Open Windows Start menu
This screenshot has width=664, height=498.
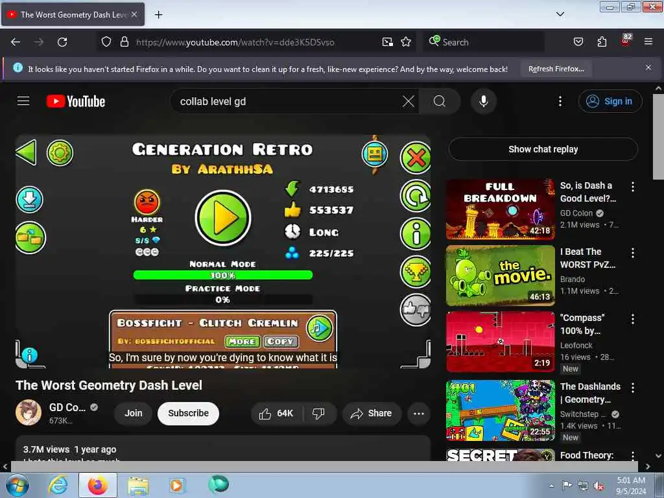pos(18,485)
